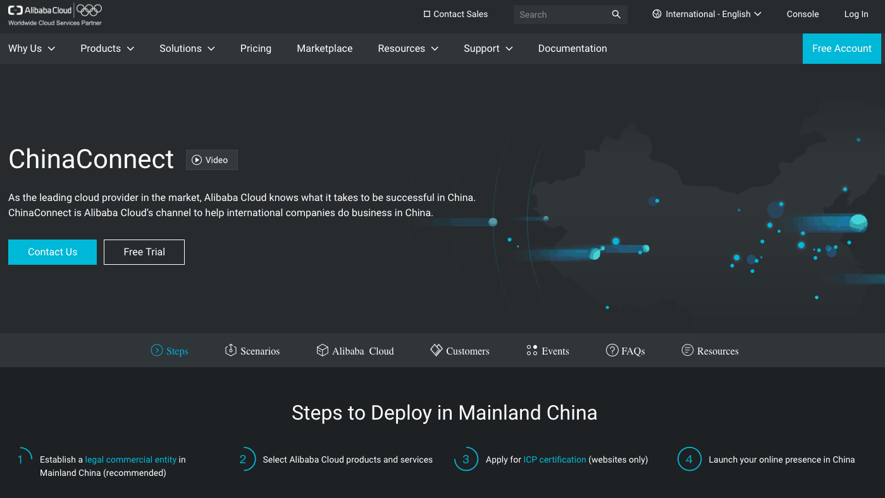The width and height of the screenshot is (885, 498).
Task: Open the Pricing page
Action: (x=256, y=49)
